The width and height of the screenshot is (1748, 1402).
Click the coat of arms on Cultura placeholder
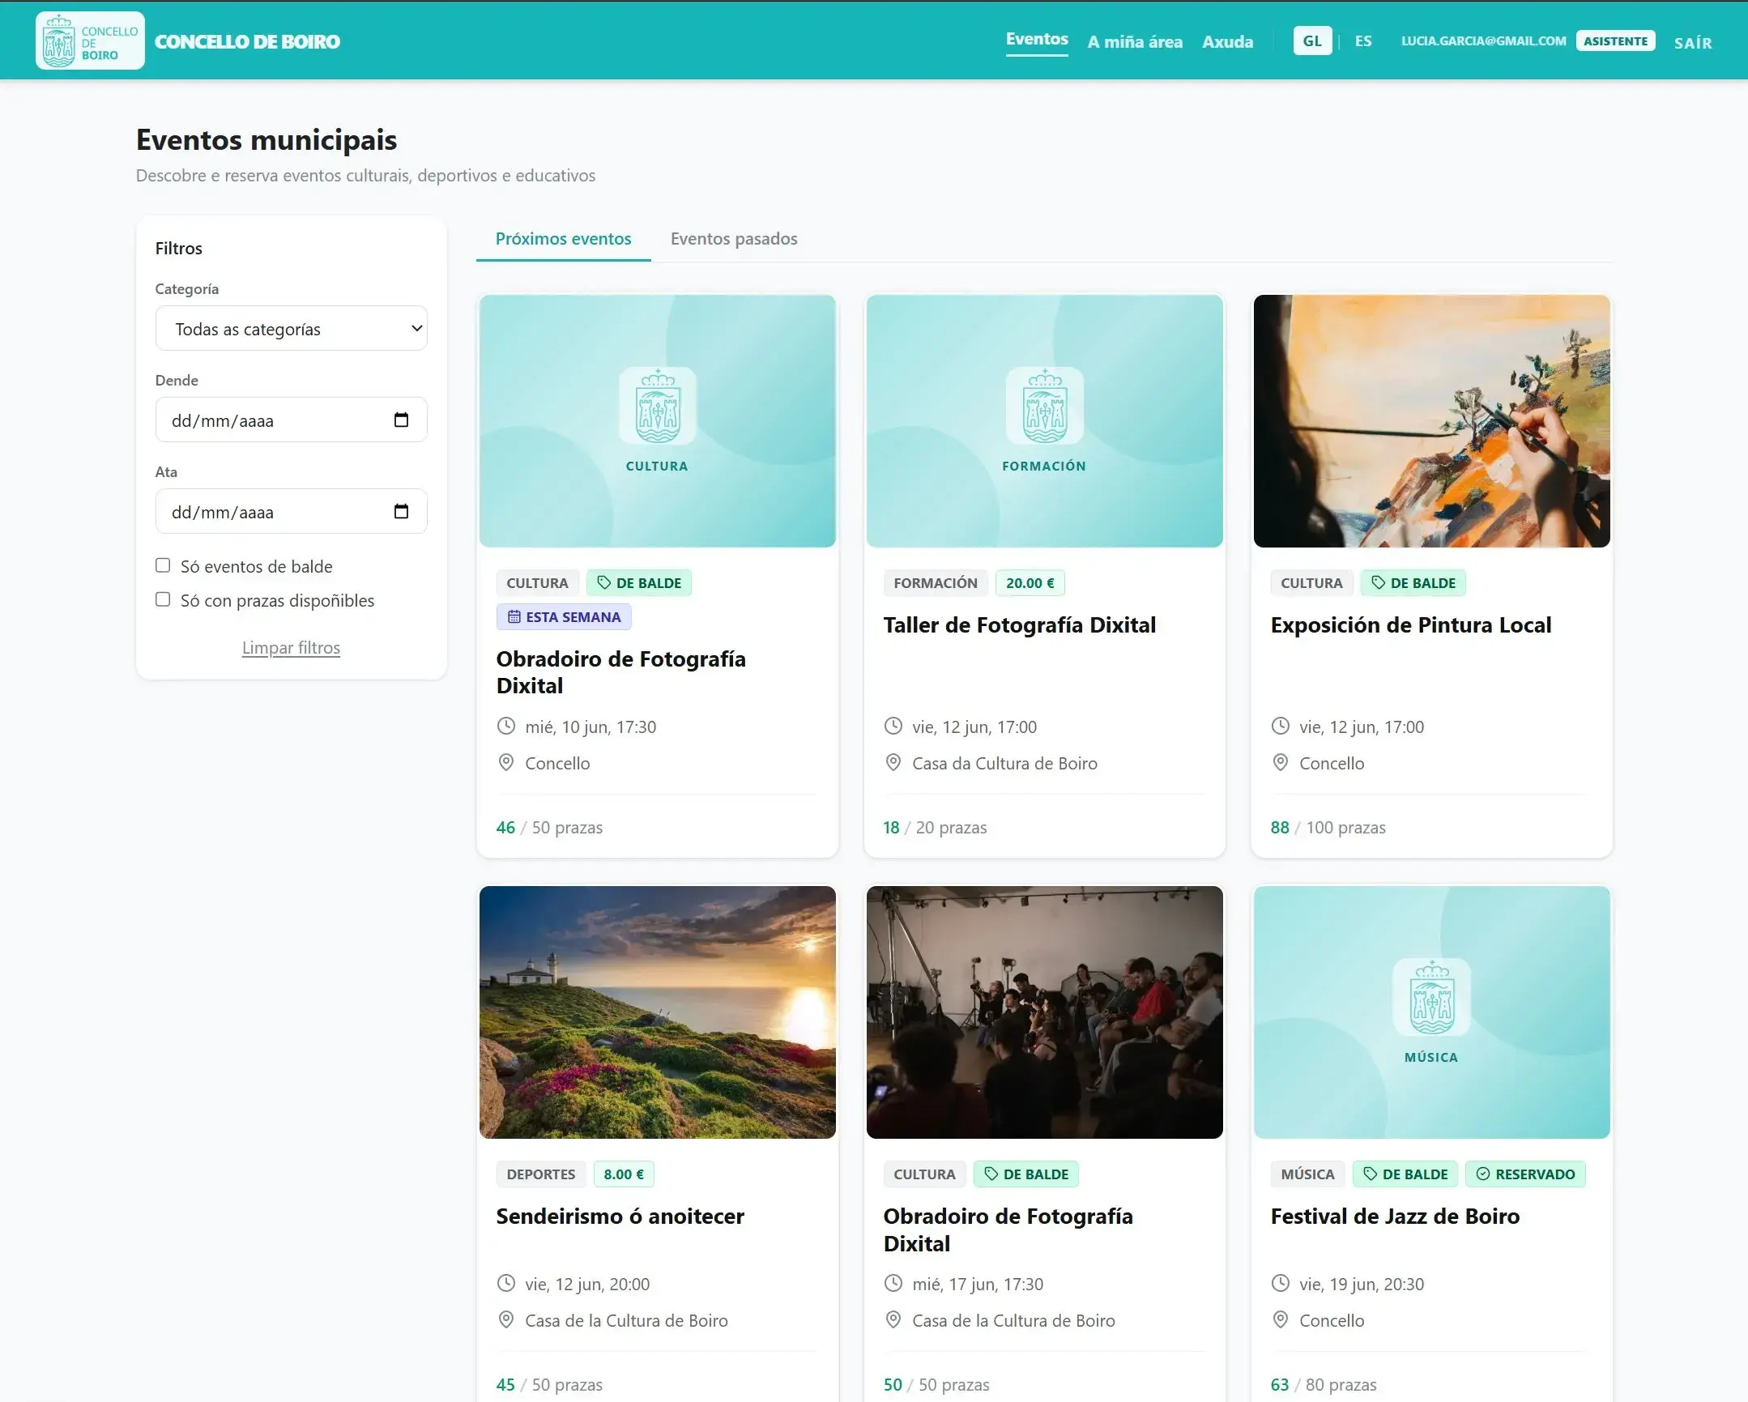[658, 406]
